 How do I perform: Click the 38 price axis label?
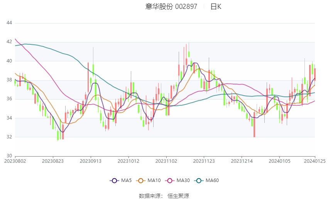(9, 80)
